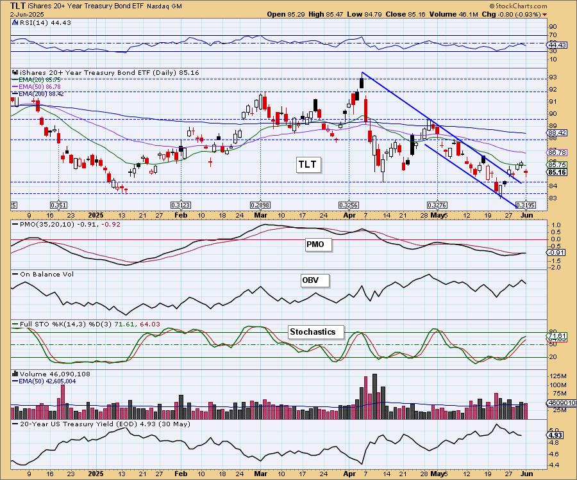Click the Low 84.79 value

click(364, 14)
